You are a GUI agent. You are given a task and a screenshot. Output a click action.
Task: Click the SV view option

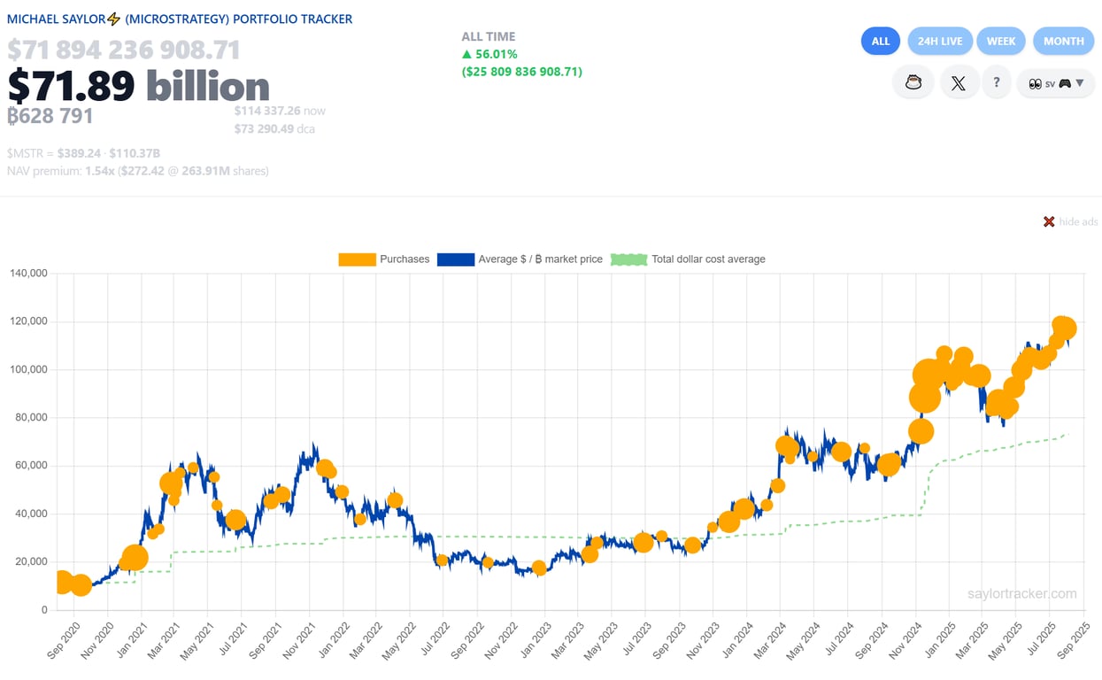coord(1050,83)
